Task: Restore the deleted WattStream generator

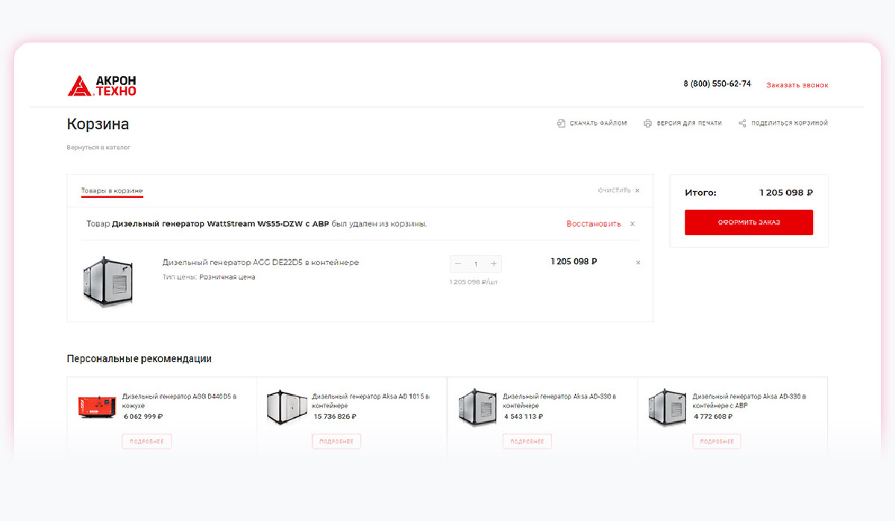Action: (x=593, y=224)
